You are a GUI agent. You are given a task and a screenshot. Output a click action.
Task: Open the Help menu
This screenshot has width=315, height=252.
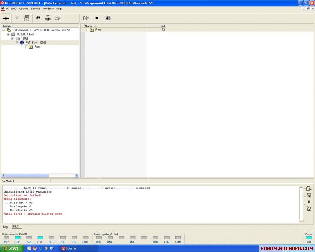click(59, 9)
